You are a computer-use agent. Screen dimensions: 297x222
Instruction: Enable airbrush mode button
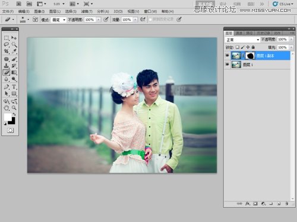143,20
